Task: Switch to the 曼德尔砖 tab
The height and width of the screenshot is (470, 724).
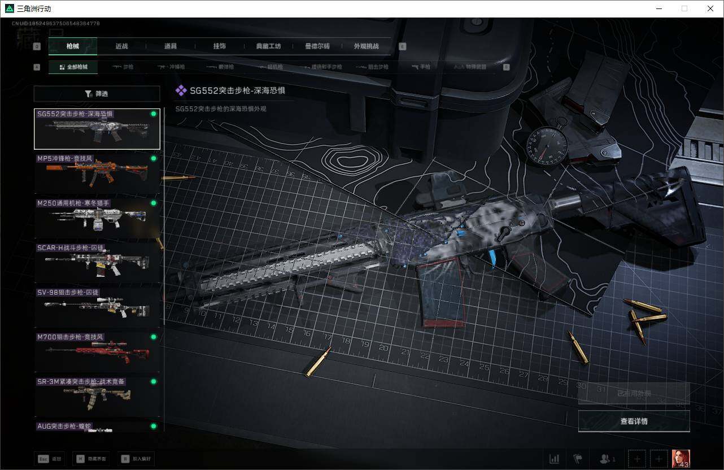Action: (x=317, y=46)
